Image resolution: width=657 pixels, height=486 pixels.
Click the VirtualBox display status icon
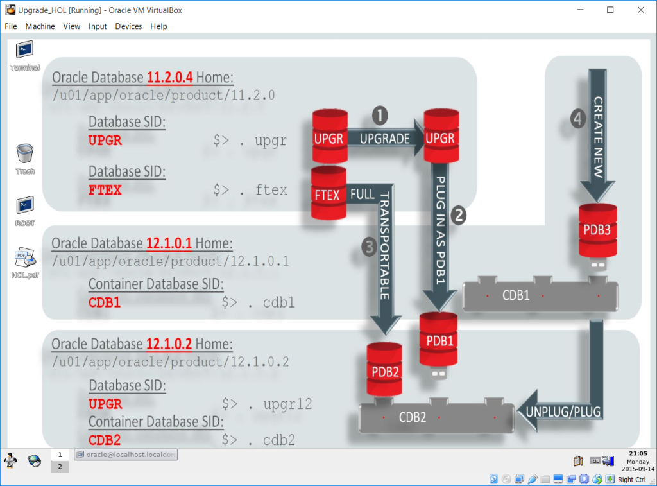click(558, 479)
